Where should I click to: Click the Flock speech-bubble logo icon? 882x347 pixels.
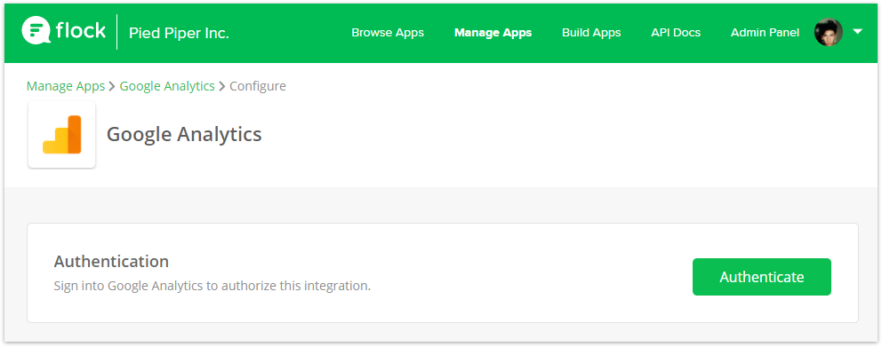[x=36, y=31]
